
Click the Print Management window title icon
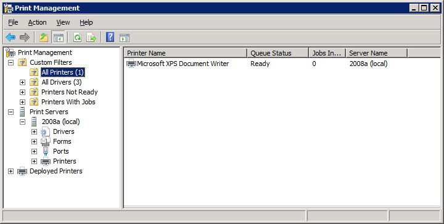coord(9,8)
